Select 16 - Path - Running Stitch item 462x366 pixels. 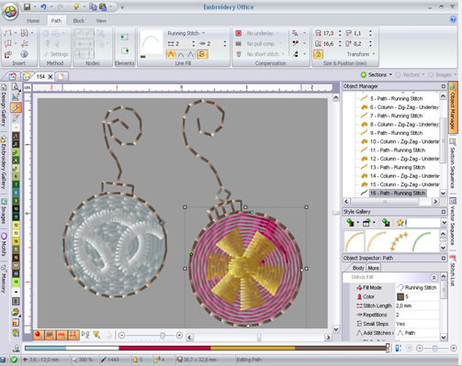[x=398, y=194]
